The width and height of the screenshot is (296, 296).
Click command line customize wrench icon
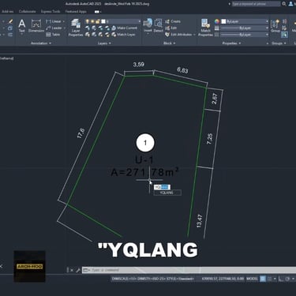pos(78,270)
